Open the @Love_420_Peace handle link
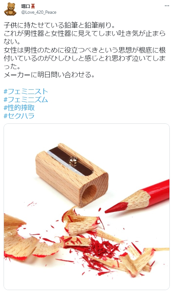 39,12
